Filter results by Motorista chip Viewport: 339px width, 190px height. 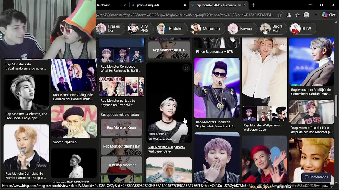pos(207,28)
